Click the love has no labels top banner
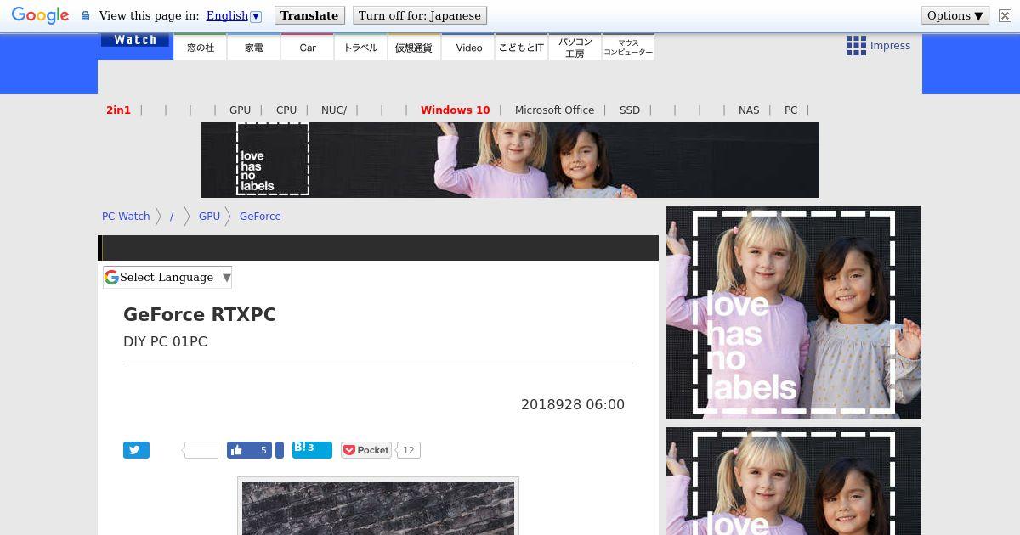Viewport: 1020px width, 535px height. (510, 160)
